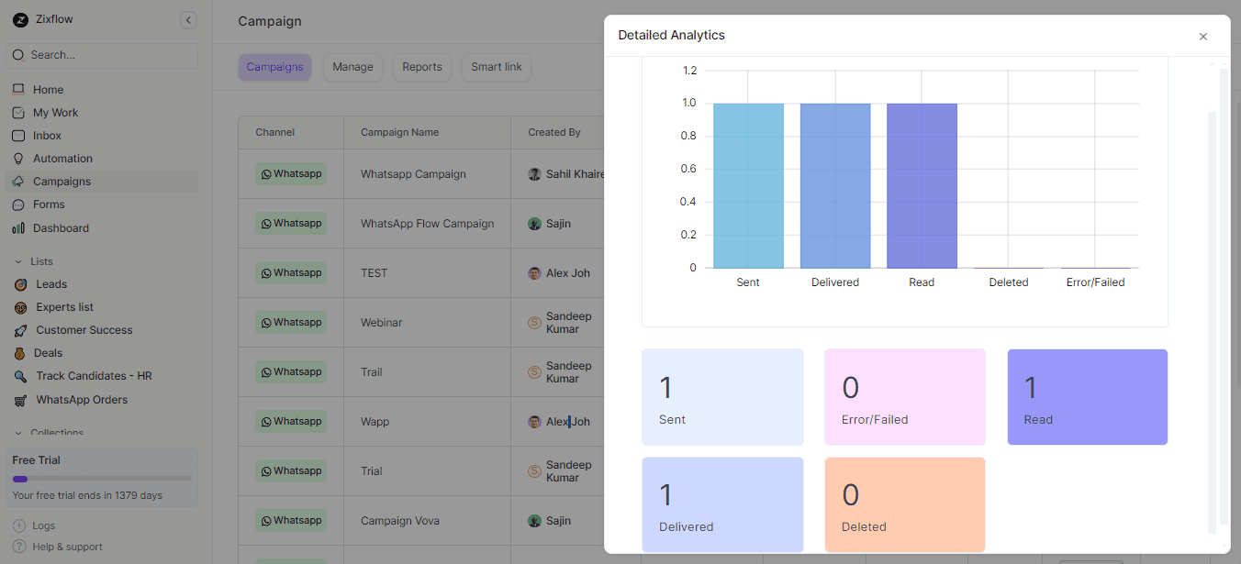Collapse the sidebar using the chevron arrow
This screenshot has width=1241, height=564.
point(188,19)
